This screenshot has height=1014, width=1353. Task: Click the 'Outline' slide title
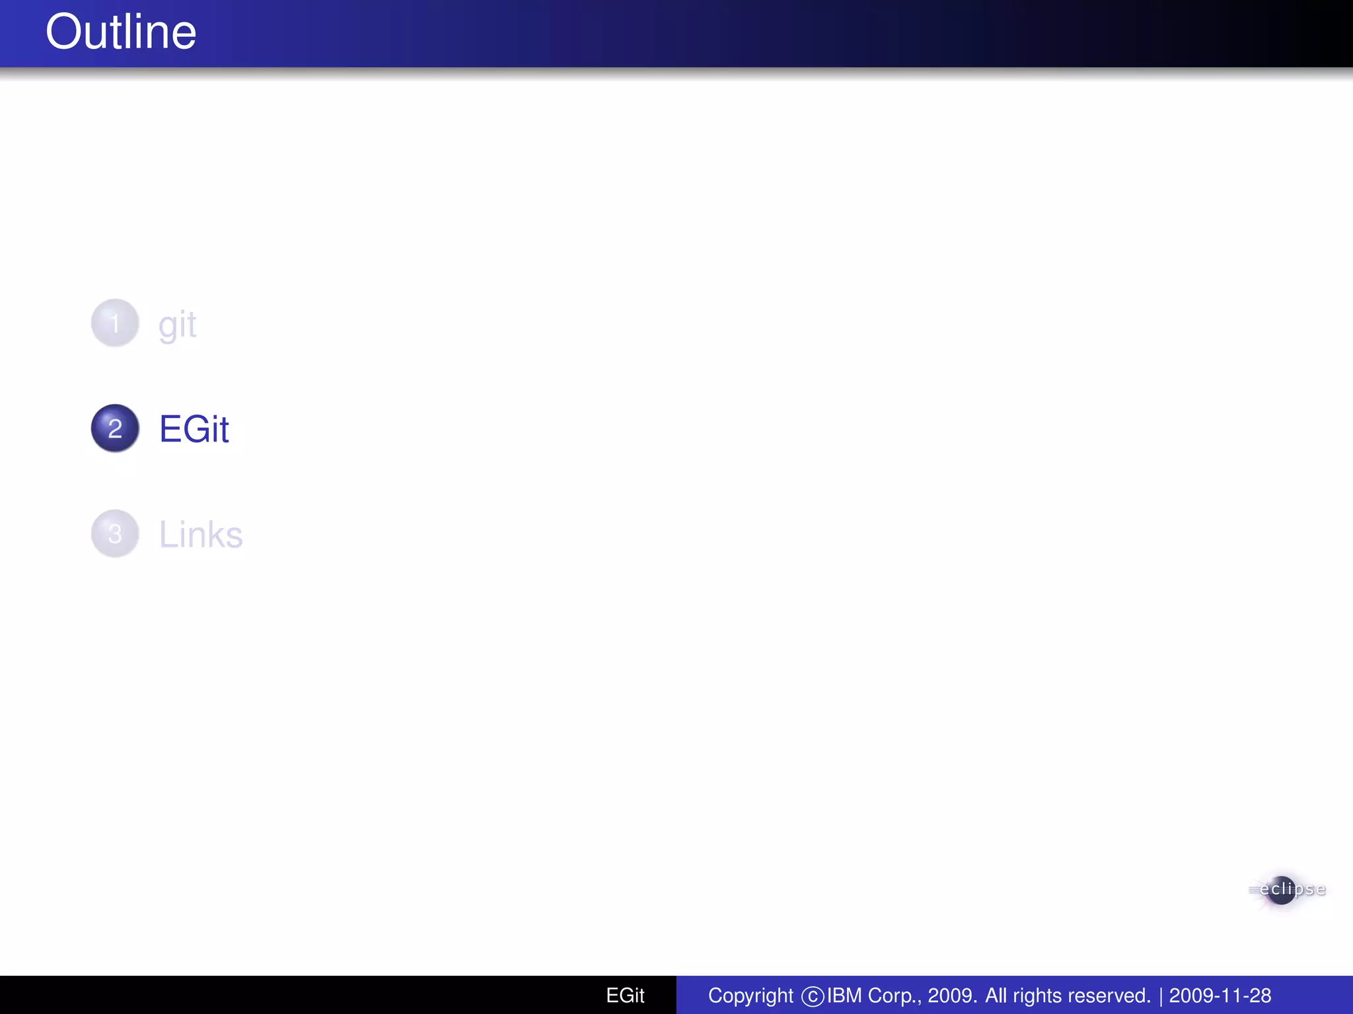121,32
